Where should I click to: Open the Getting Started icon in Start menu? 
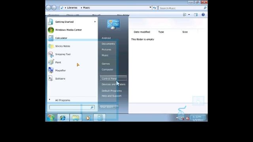click(x=51, y=22)
